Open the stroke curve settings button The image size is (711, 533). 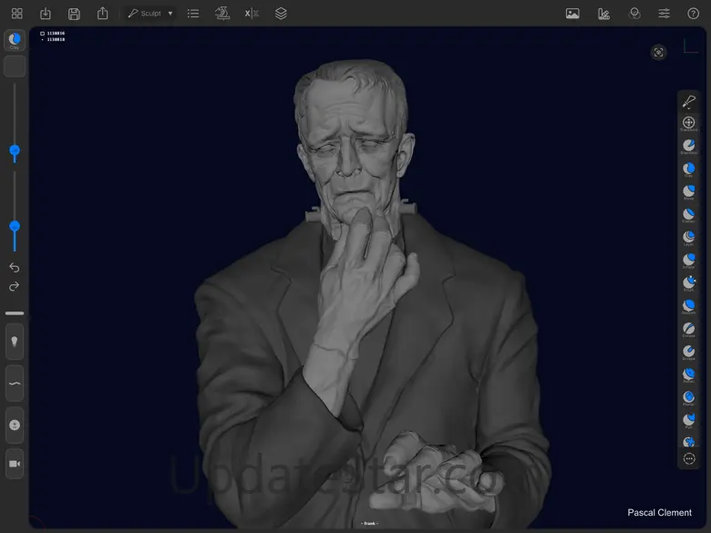pos(15,384)
